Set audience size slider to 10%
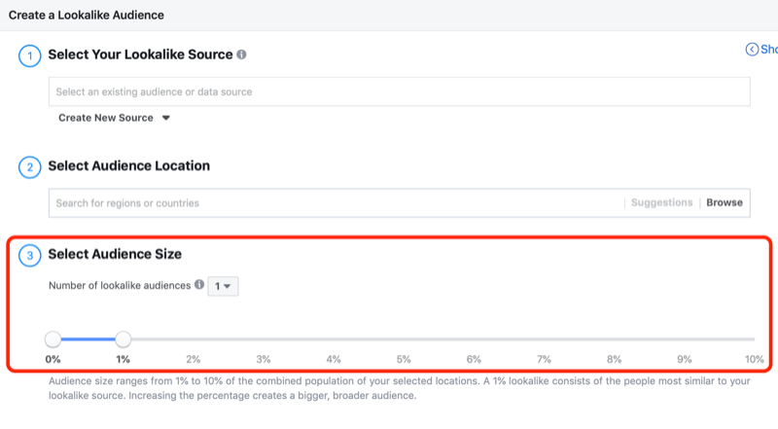Screen dimensions: 778x429 (x=754, y=340)
